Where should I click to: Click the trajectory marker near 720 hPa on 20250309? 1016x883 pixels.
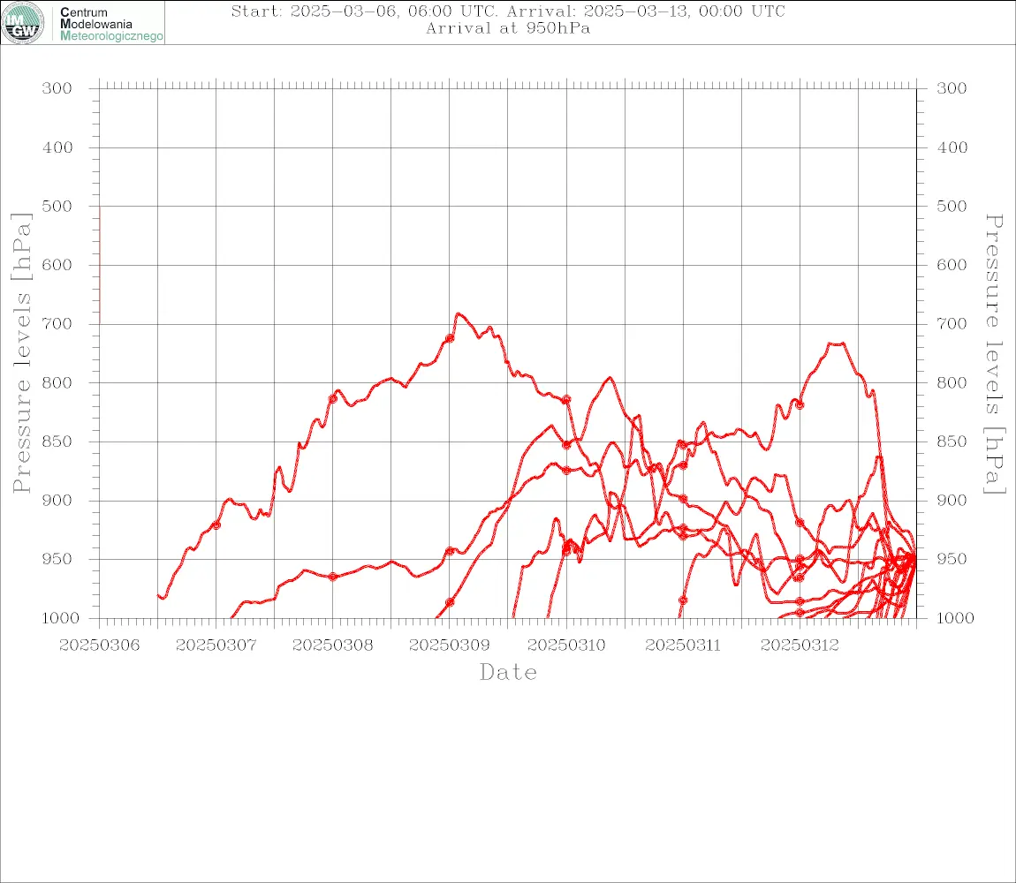coord(450,338)
